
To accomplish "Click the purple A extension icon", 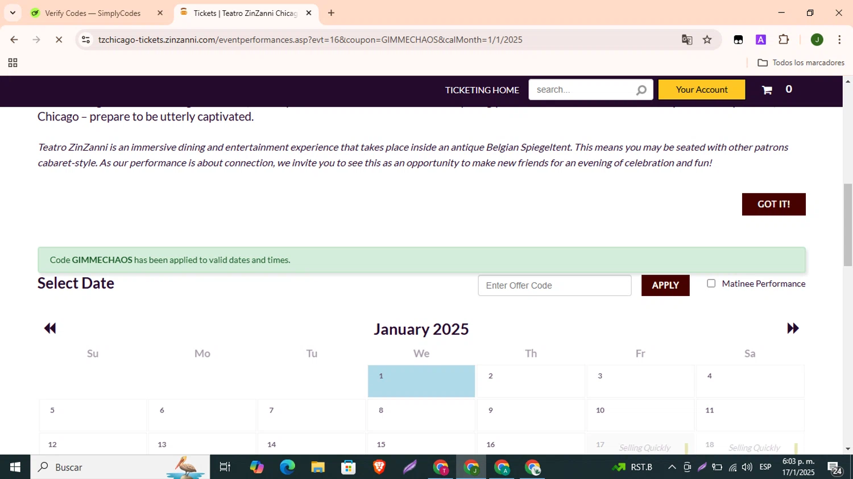I will click(761, 40).
